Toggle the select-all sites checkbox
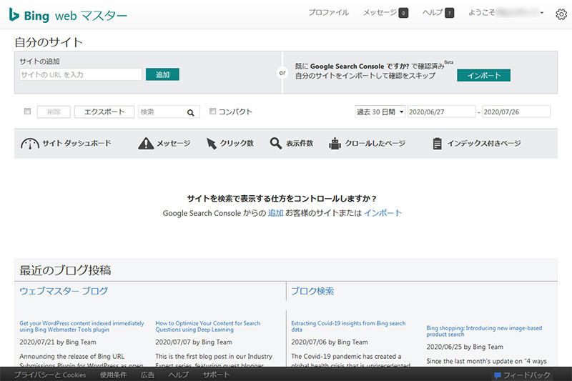The width and height of the screenshot is (572, 381). tap(27, 112)
